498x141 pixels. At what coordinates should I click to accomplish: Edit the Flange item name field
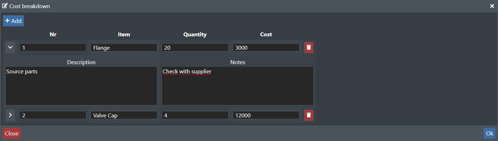point(124,48)
